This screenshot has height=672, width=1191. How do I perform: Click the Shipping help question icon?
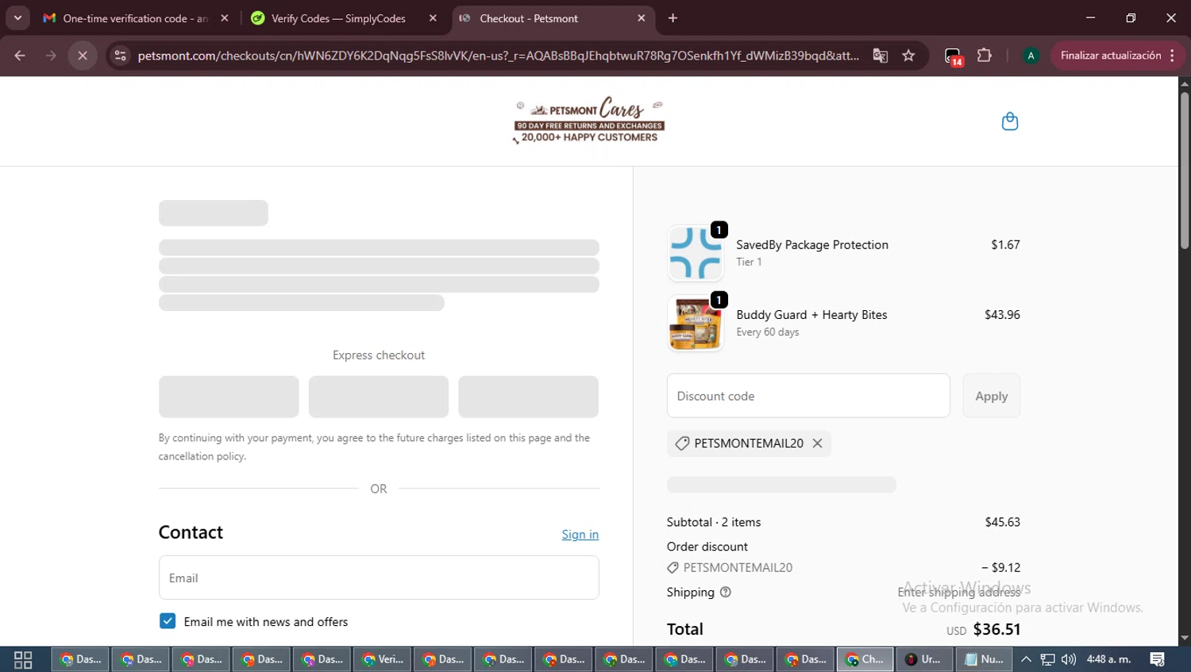point(726,592)
